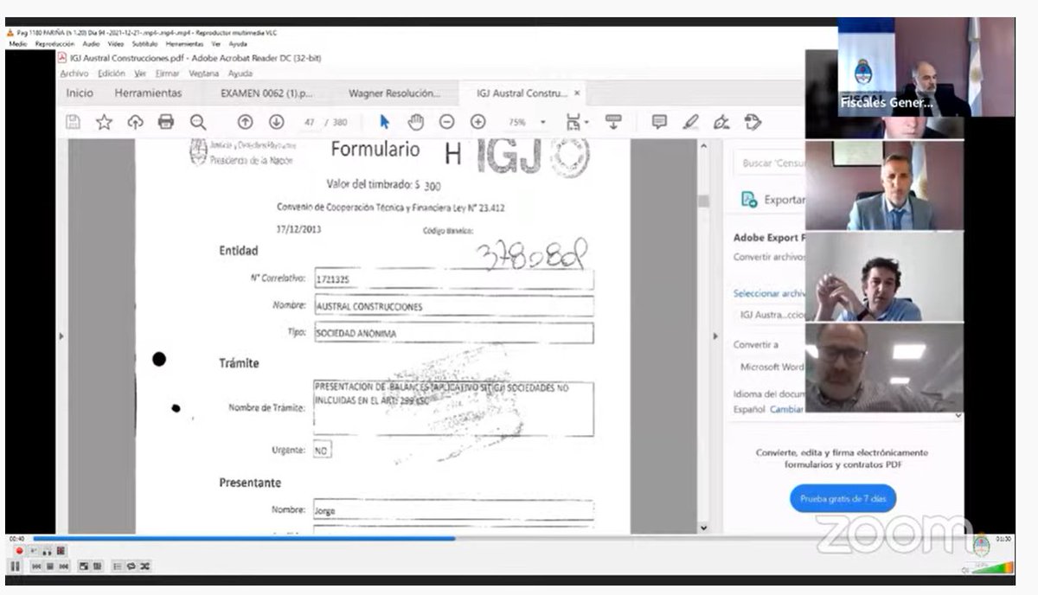Click the Cambiar language link
Image resolution: width=1038 pixels, height=595 pixels.
pyautogui.click(x=787, y=409)
